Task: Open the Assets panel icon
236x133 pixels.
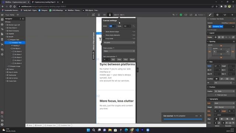Action: tap(2, 50)
